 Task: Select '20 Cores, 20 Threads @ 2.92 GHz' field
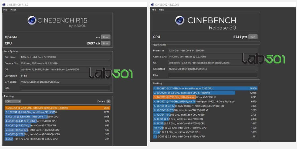pos(65,63)
